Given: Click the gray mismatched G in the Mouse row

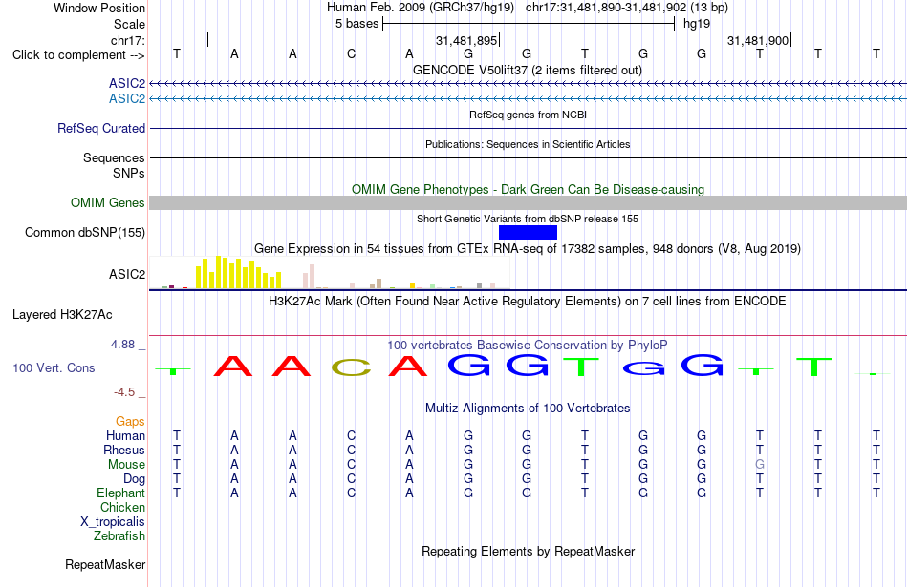Looking at the screenshot, I should tap(759, 465).
